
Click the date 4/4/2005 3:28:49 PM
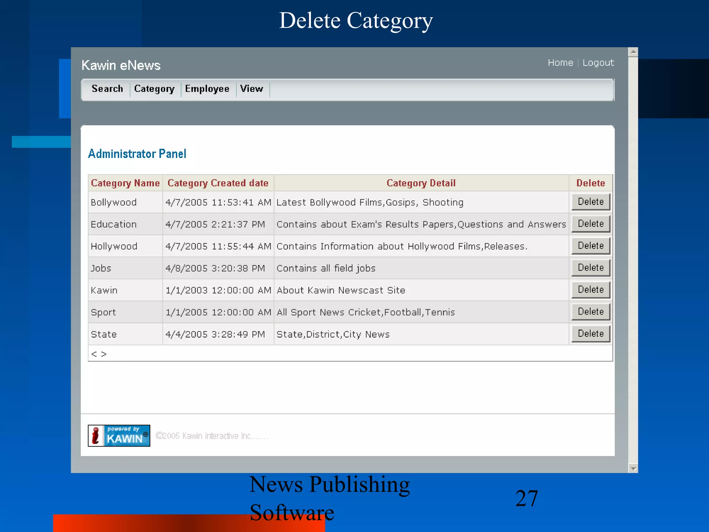tap(215, 335)
